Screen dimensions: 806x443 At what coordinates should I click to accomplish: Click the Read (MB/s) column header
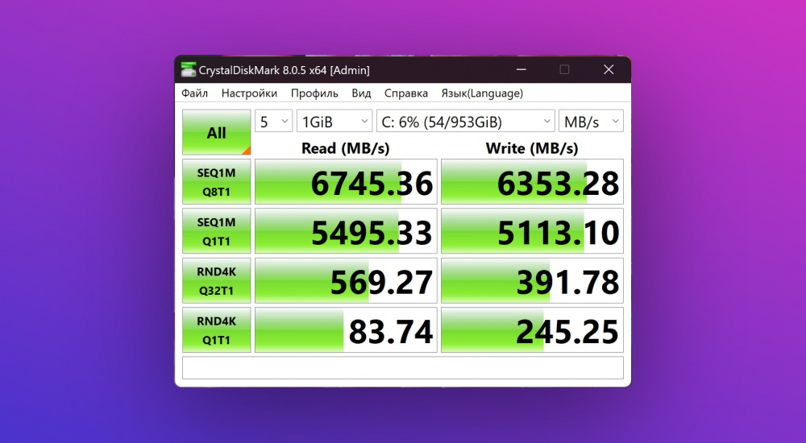coord(346,148)
